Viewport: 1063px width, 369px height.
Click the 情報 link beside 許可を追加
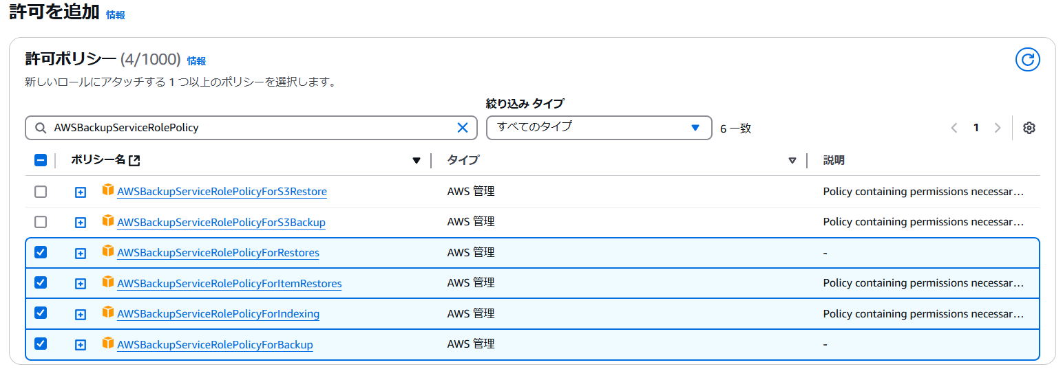[116, 15]
